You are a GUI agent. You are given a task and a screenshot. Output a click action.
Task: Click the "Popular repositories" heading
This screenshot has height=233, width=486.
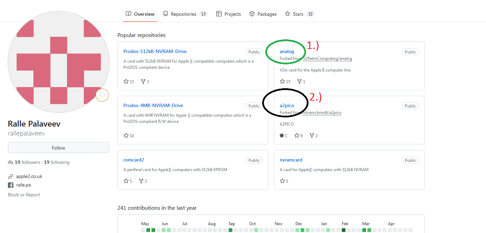click(142, 35)
